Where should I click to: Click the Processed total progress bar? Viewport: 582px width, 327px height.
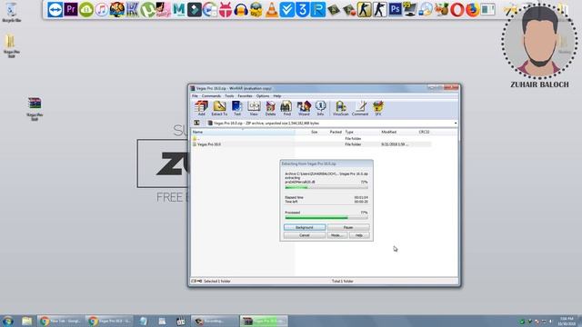point(326,218)
